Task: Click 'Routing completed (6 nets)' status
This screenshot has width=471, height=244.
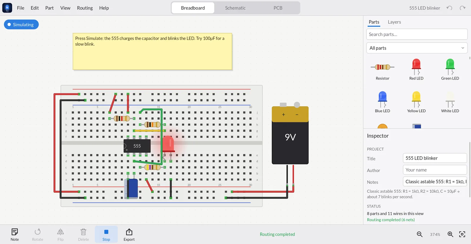Action: pyautogui.click(x=391, y=220)
